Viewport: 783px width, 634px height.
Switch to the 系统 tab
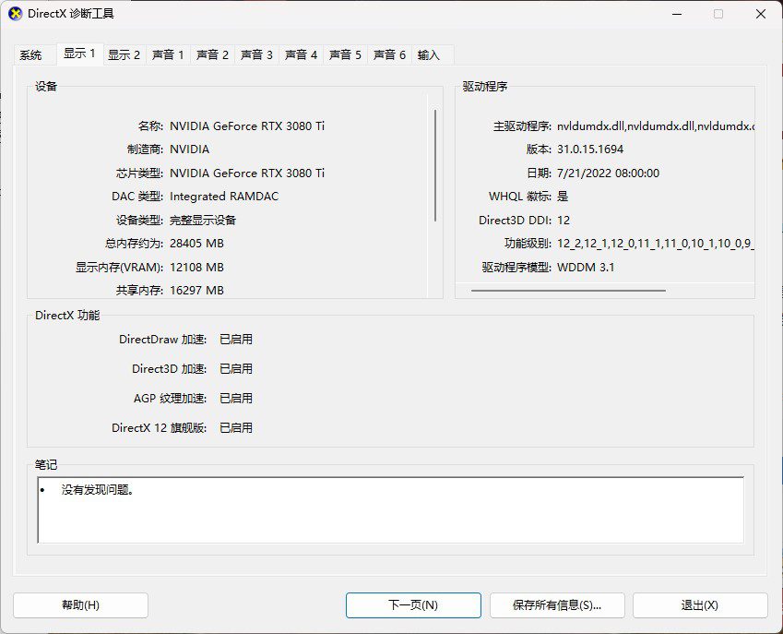tap(31, 54)
